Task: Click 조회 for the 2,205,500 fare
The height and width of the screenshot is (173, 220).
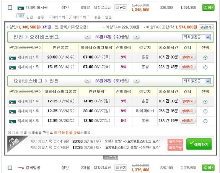Action: (208, 167)
